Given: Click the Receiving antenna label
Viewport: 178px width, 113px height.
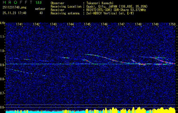Looking at the screenshot, I should pyautogui.click(x=65, y=13).
